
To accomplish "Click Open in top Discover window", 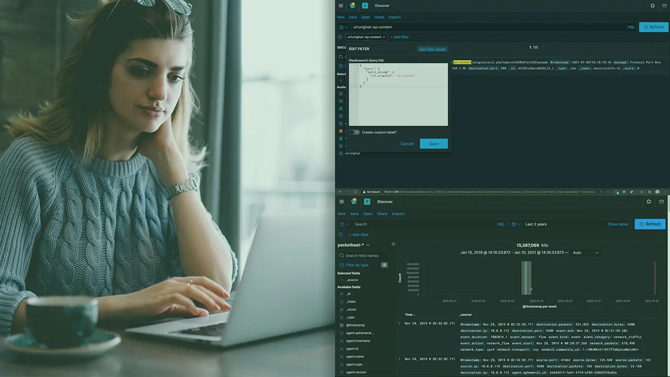I will (366, 17).
